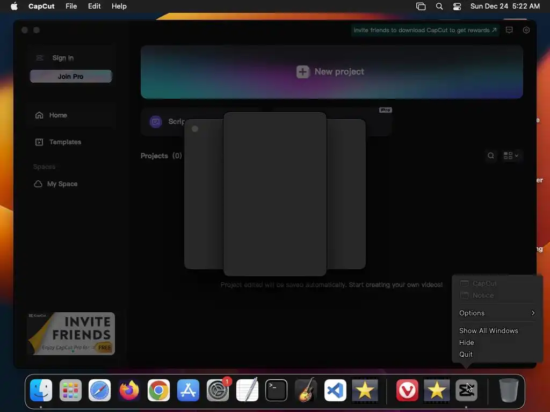Open Spotlight search in the menu bar
This screenshot has width=550, height=412.
(439, 6)
